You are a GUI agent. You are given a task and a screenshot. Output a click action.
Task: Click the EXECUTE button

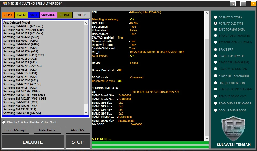coord(33,142)
